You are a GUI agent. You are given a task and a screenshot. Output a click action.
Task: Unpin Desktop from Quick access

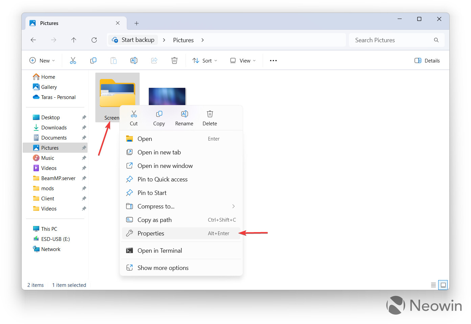(x=84, y=117)
